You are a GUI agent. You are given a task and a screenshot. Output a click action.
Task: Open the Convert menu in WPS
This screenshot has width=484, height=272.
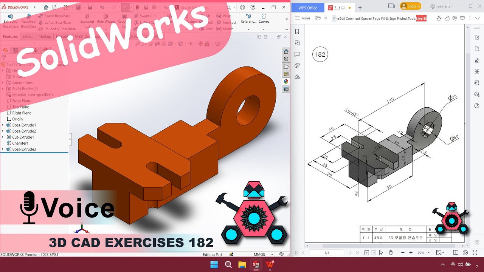tap(366, 18)
